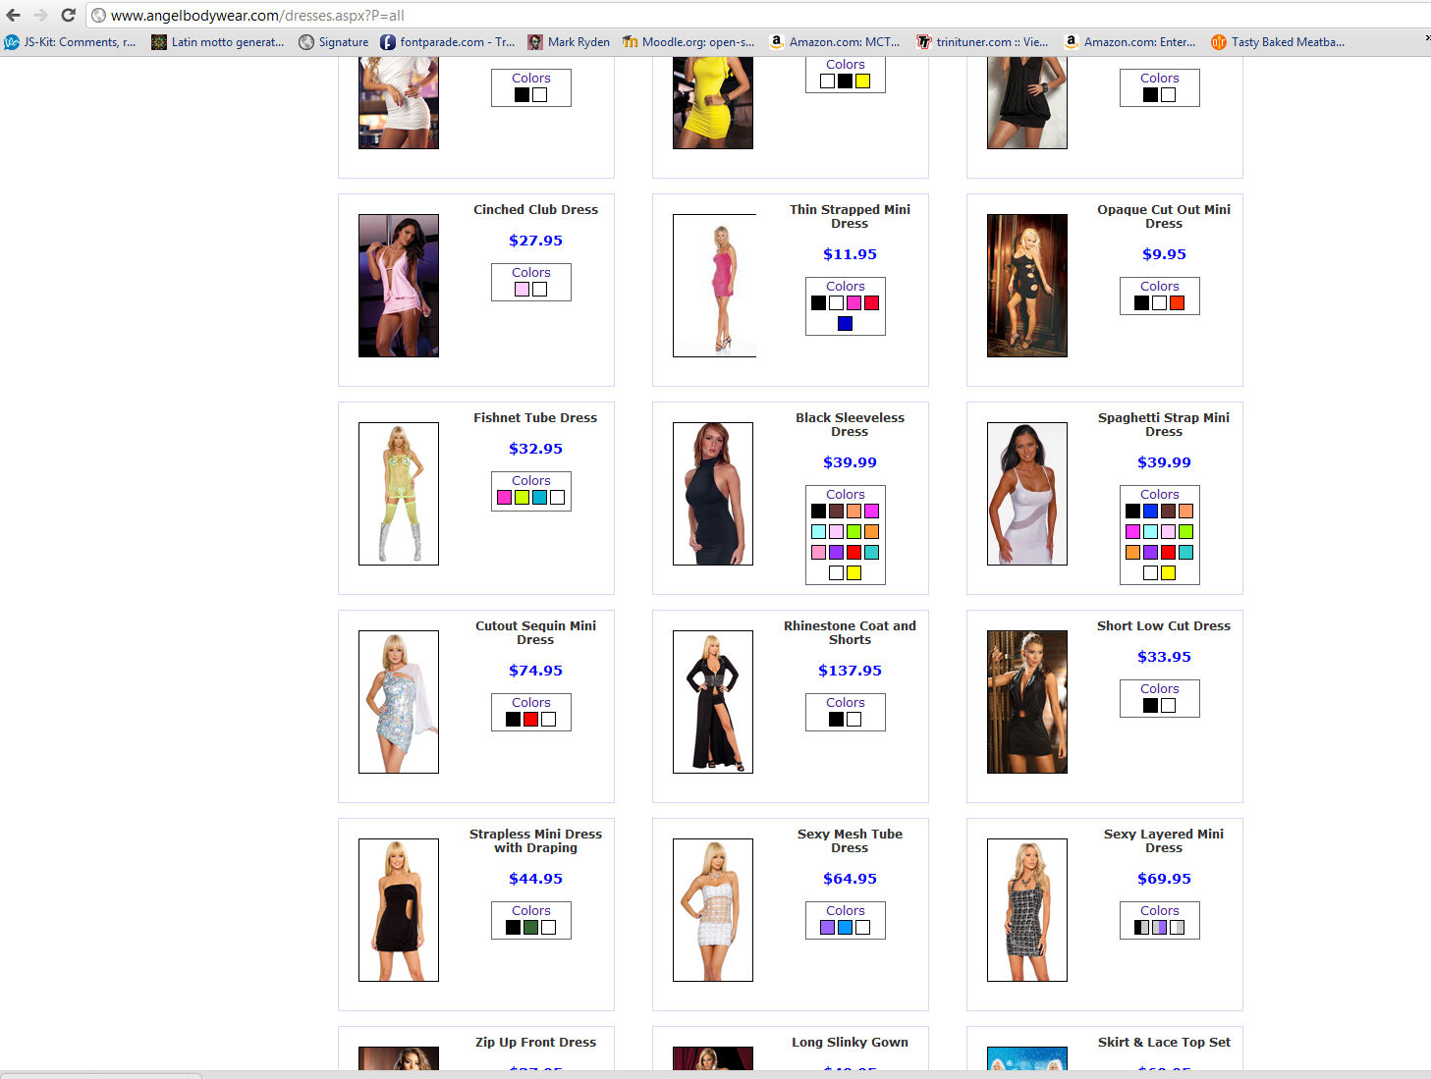The height and width of the screenshot is (1079, 1431).
Task: Open the Short Low Cut Dress title link
Action: coord(1164,626)
